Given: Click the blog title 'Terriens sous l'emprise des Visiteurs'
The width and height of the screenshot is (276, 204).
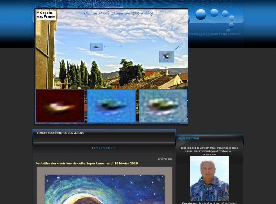Looking at the screenshot, I should coord(60,133).
